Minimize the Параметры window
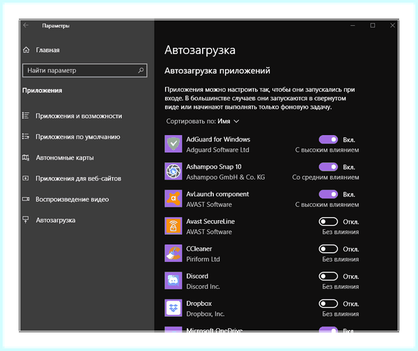 [353, 25]
